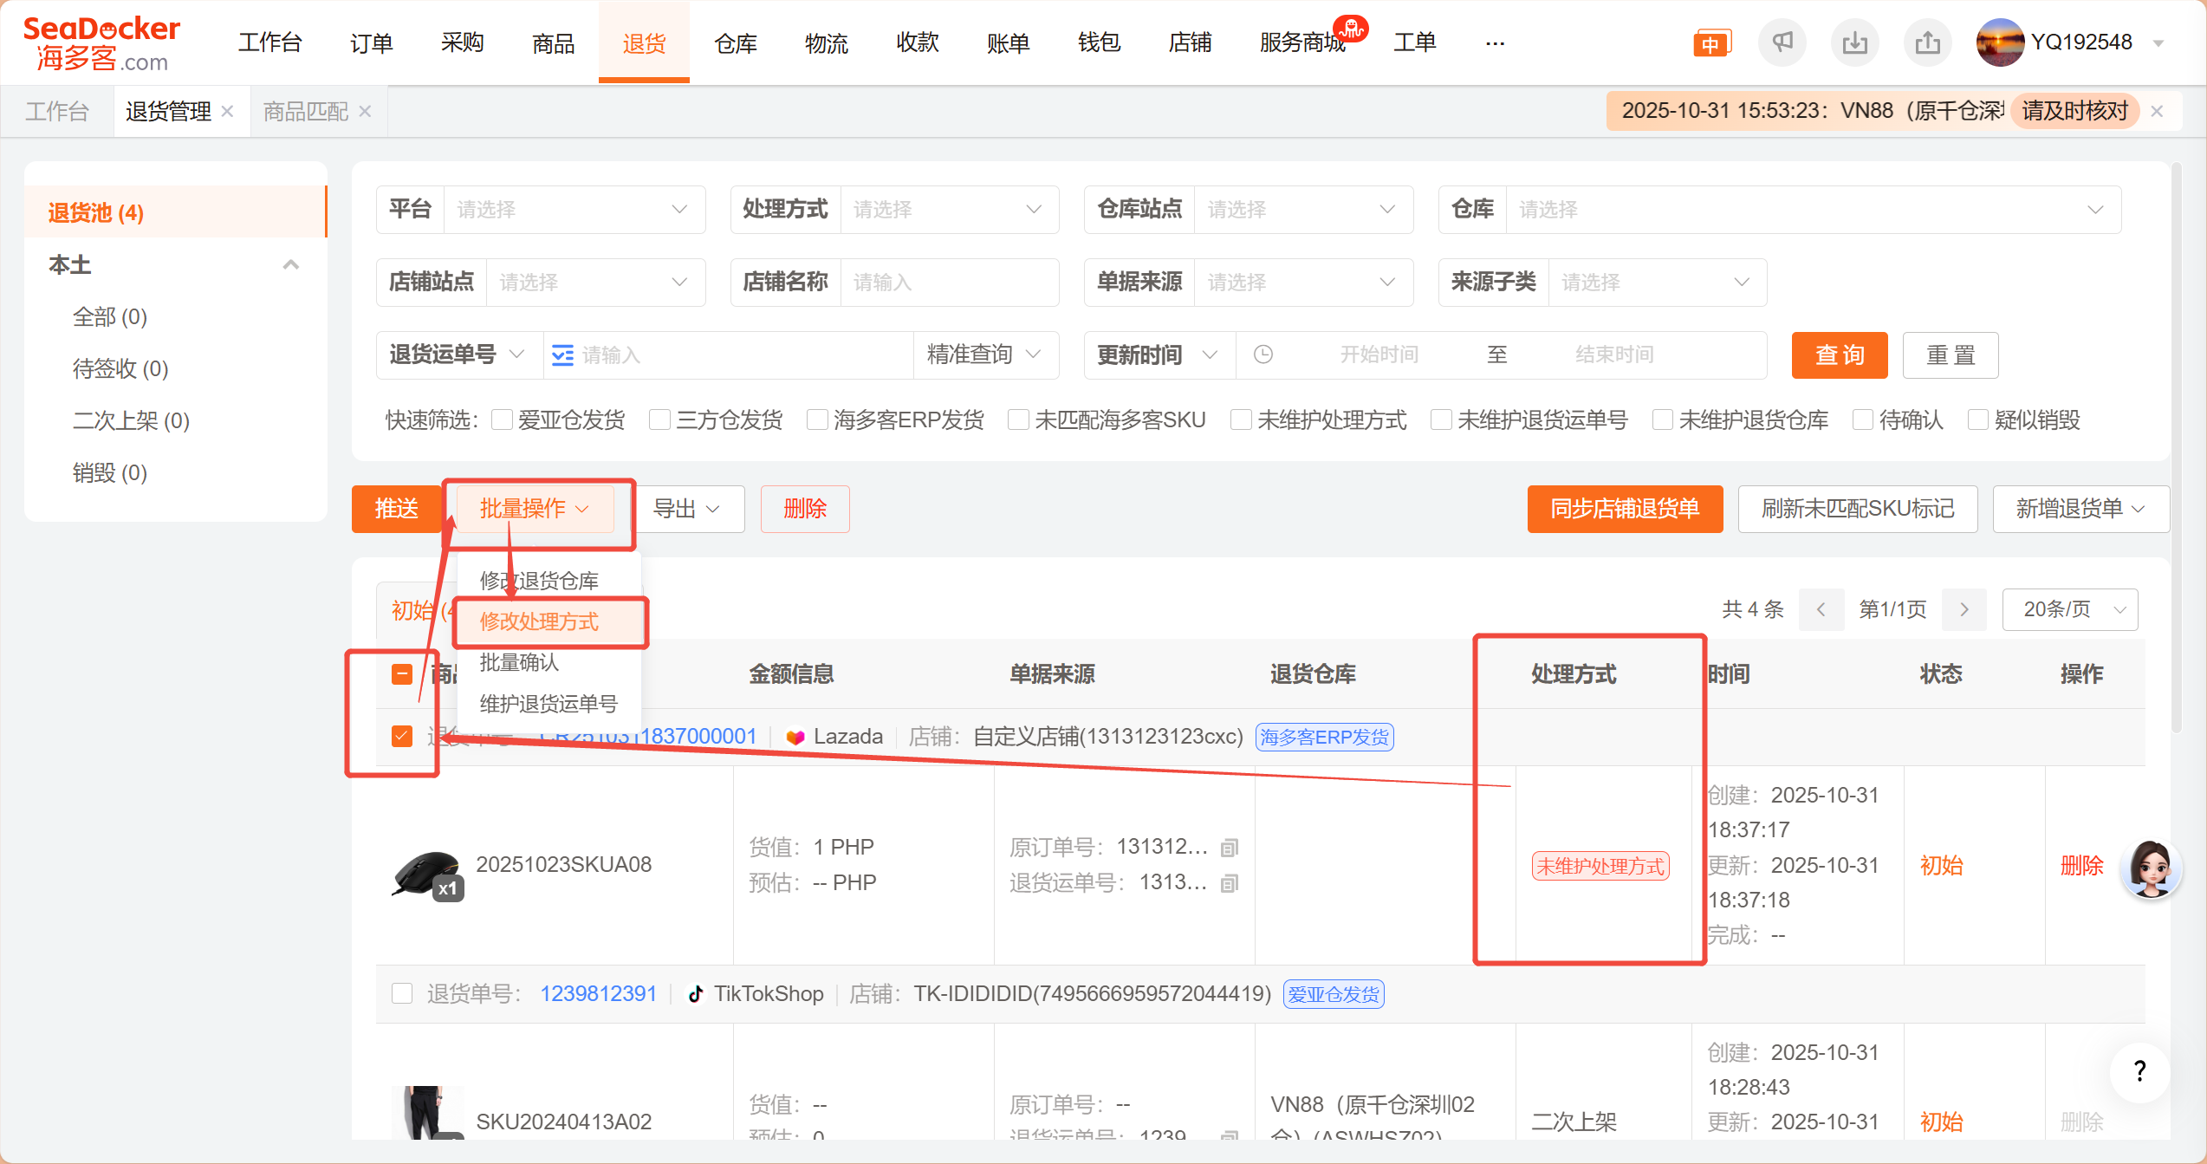
Task: Click batch input icon in tracking field
Action: point(562,355)
